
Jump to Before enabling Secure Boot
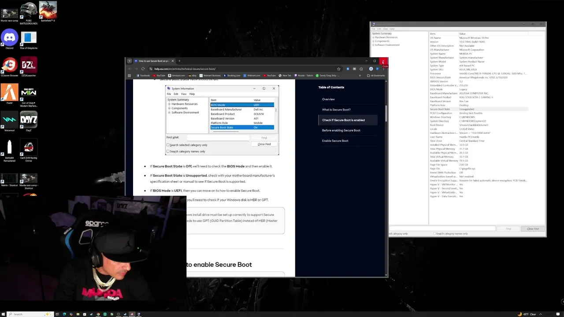(x=341, y=130)
